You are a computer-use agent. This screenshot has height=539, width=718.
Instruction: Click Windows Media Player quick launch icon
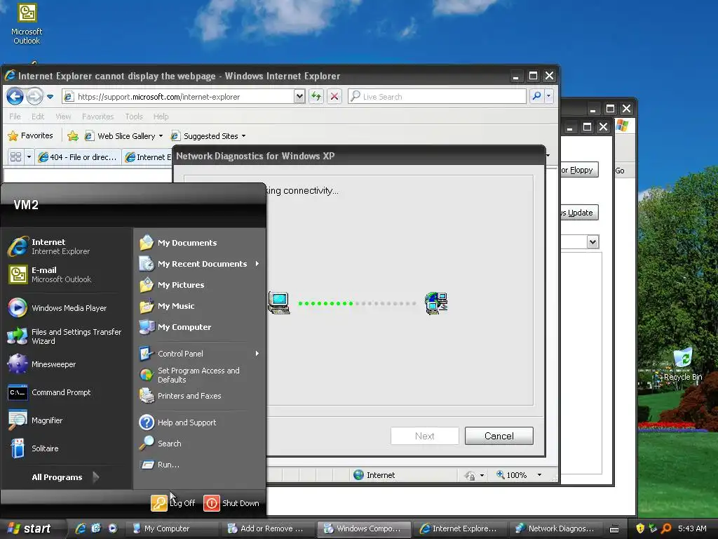112,528
